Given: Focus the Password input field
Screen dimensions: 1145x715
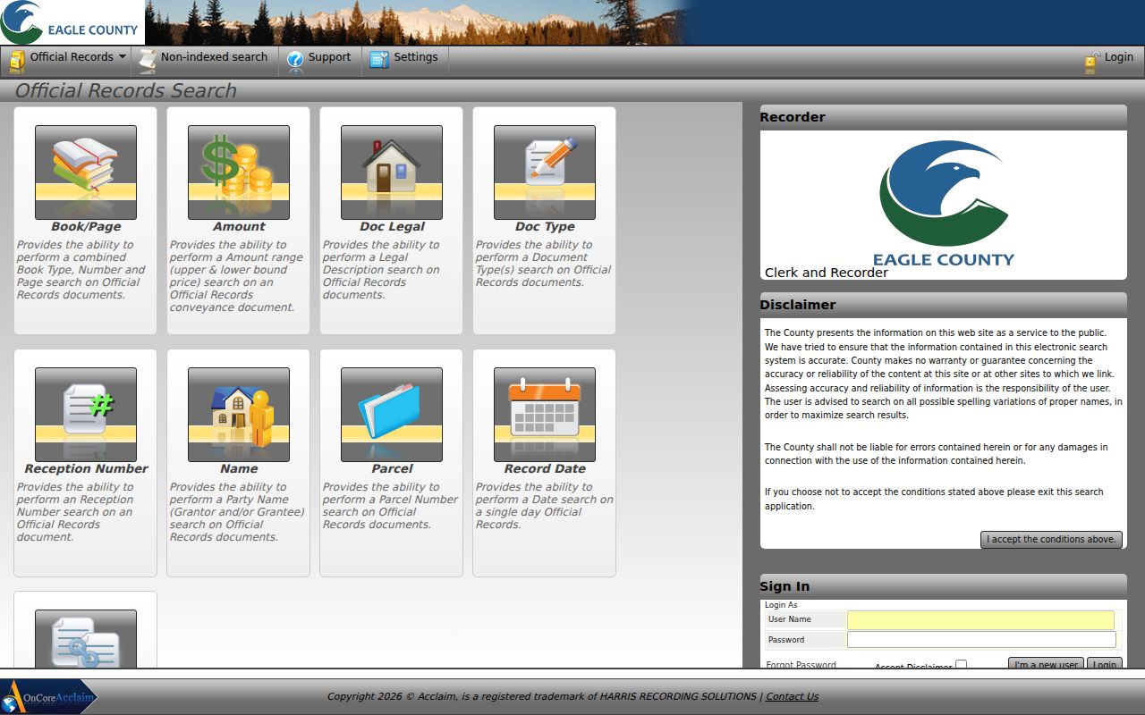Looking at the screenshot, I should [x=981, y=640].
